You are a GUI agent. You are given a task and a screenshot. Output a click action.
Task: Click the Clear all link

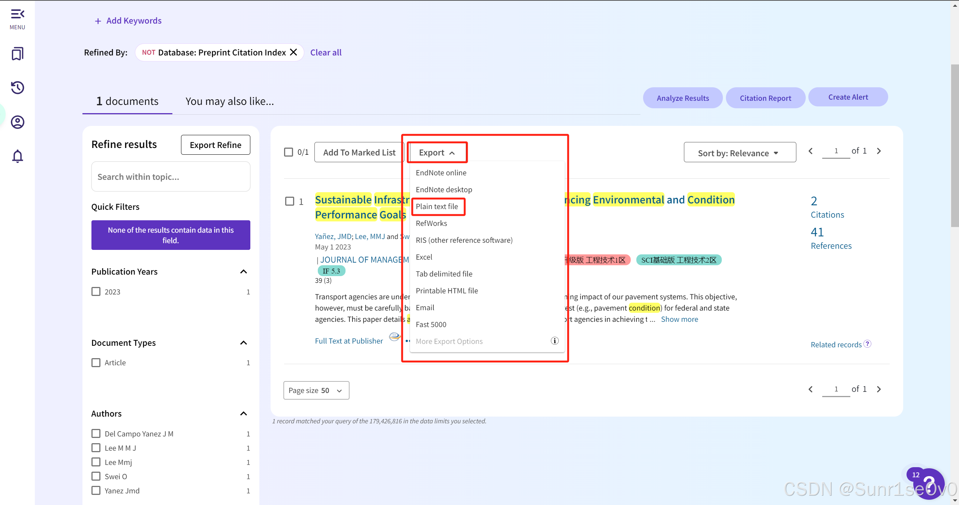coord(326,52)
